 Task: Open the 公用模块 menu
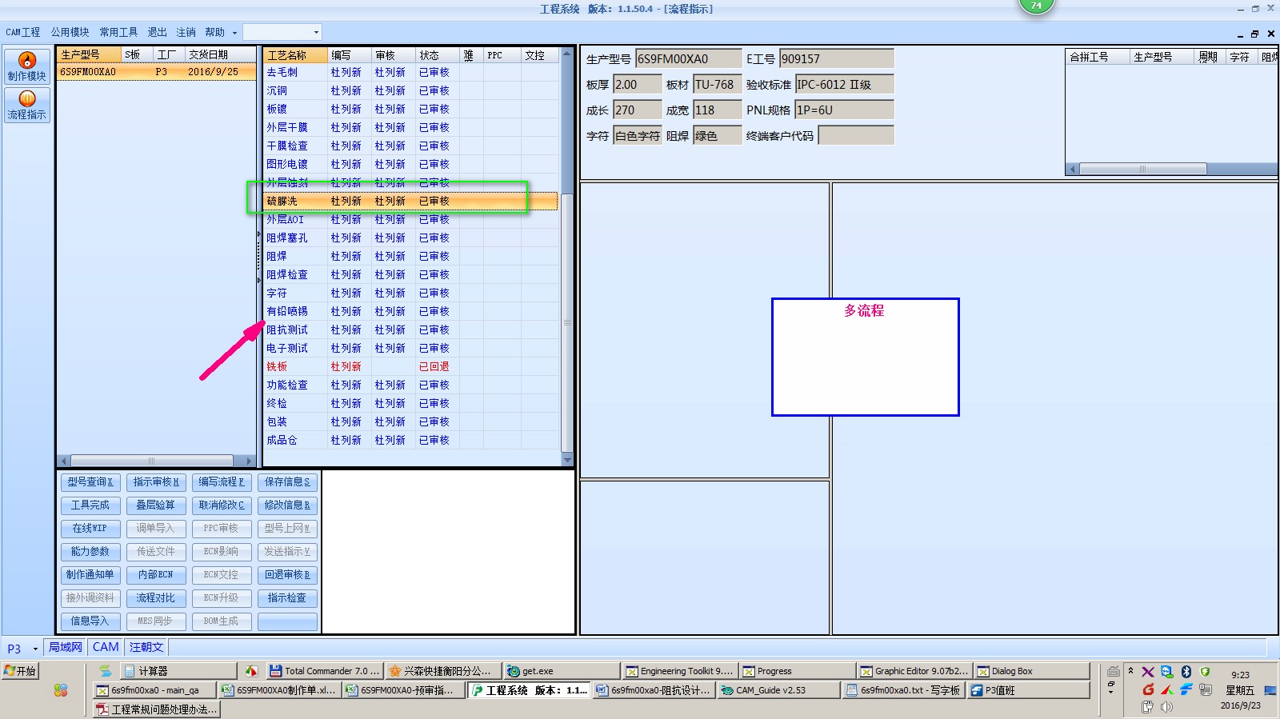70,32
